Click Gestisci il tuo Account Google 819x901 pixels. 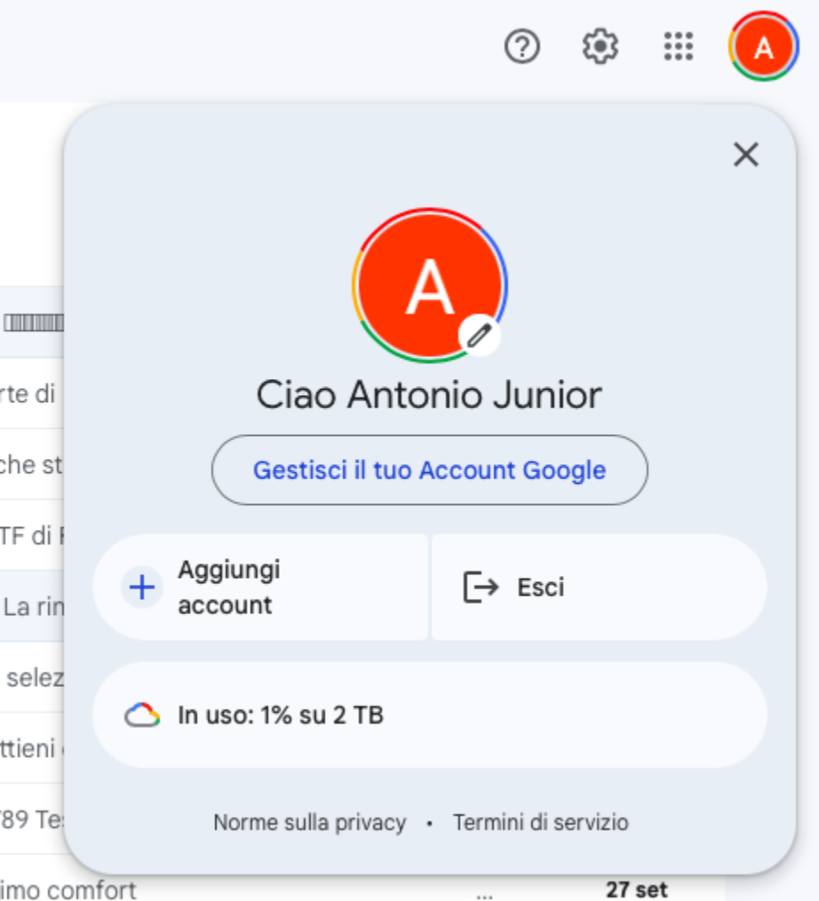tap(430, 470)
